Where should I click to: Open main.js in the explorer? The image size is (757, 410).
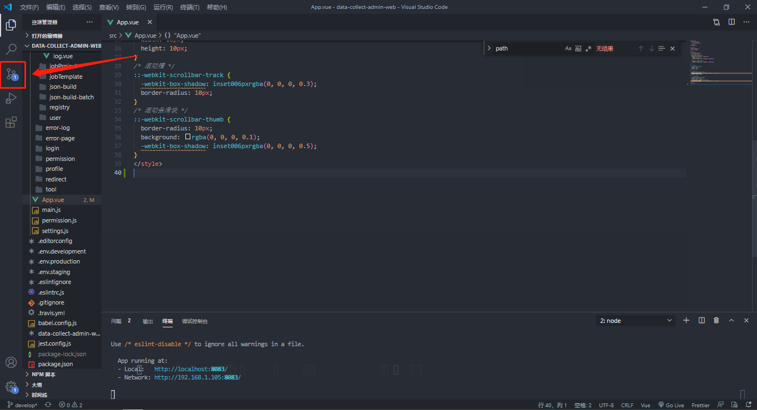[x=62, y=210]
